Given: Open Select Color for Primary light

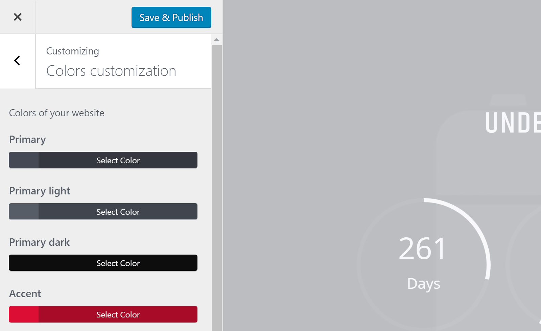Looking at the screenshot, I should click(x=118, y=212).
